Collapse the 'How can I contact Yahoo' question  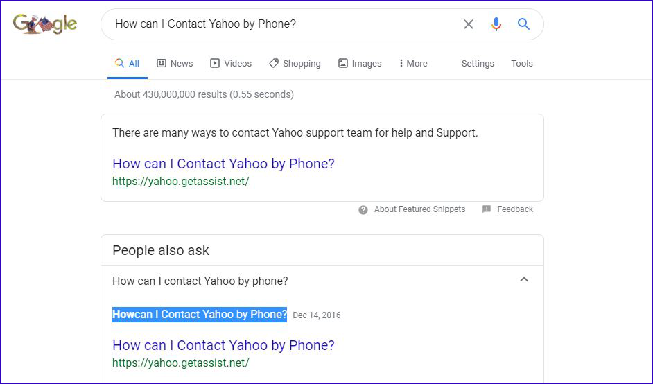tap(524, 280)
